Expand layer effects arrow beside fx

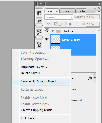(95, 78)
